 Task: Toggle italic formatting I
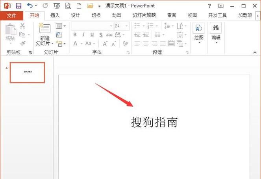click(83, 34)
